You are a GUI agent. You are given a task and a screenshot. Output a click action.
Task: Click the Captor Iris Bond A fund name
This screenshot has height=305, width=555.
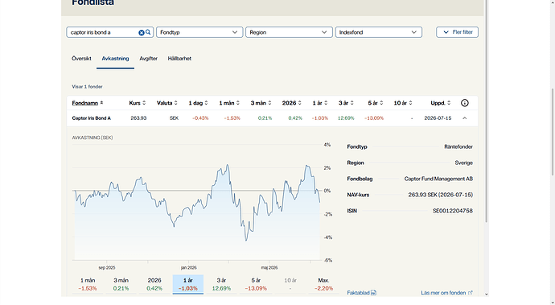[x=92, y=118]
